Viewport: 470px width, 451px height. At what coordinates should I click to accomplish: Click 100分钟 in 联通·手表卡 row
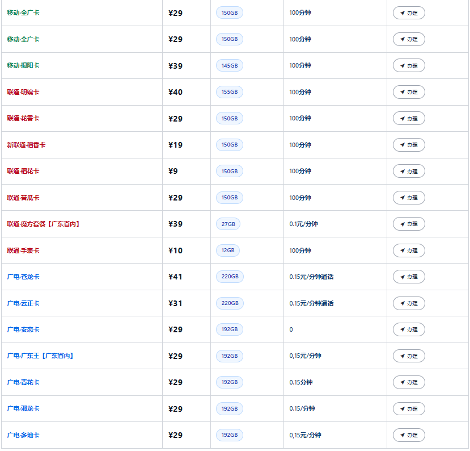click(300, 250)
